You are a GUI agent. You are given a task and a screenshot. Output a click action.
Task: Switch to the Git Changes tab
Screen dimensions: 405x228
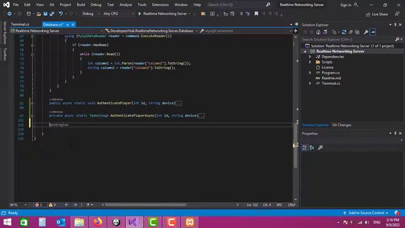point(342,125)
